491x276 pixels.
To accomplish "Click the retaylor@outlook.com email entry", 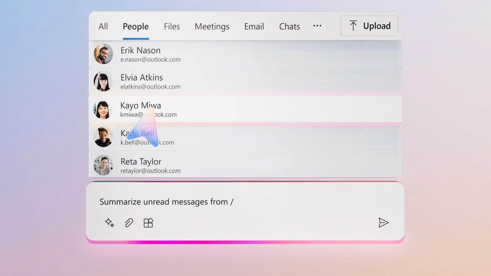I will (150, 171).
